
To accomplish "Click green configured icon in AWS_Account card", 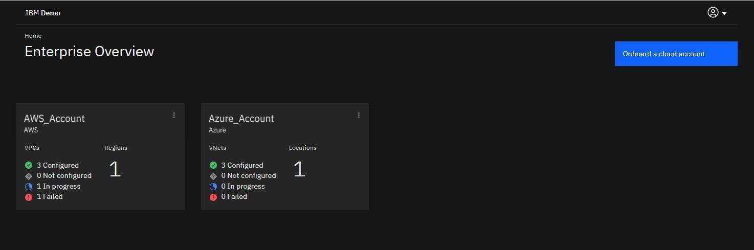I will [29, 165].
